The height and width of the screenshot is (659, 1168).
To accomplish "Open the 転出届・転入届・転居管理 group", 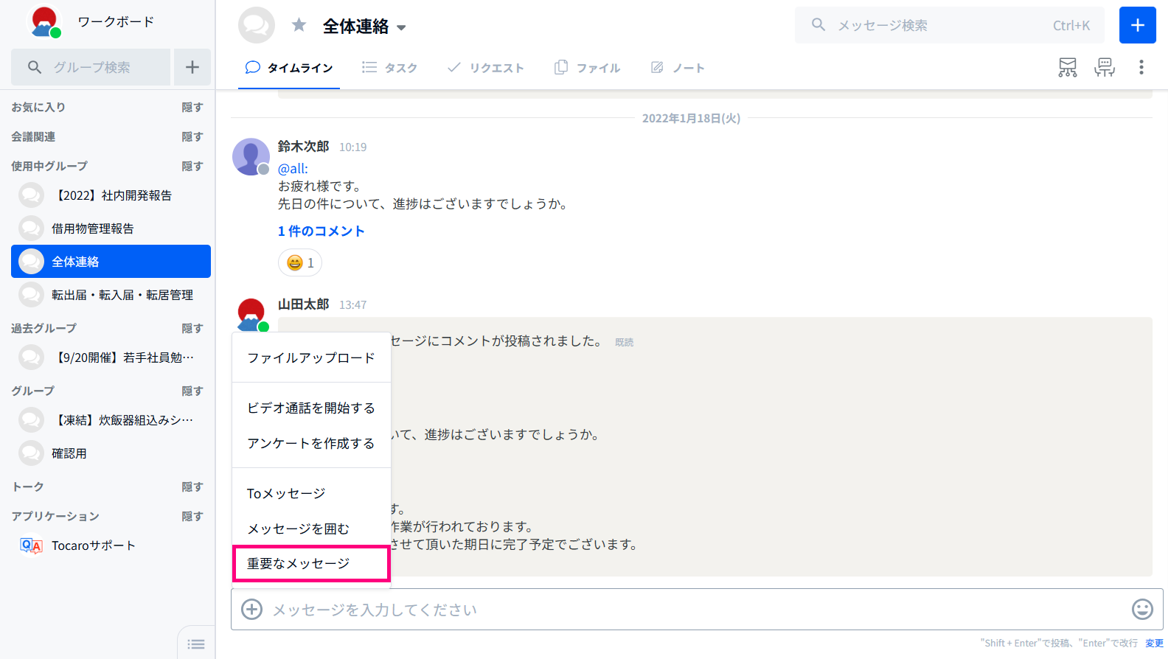I will [111, 295].
